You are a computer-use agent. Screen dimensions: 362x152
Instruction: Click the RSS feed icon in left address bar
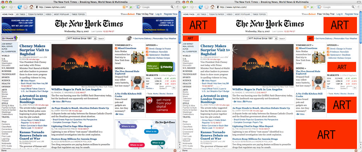(124, 7)
